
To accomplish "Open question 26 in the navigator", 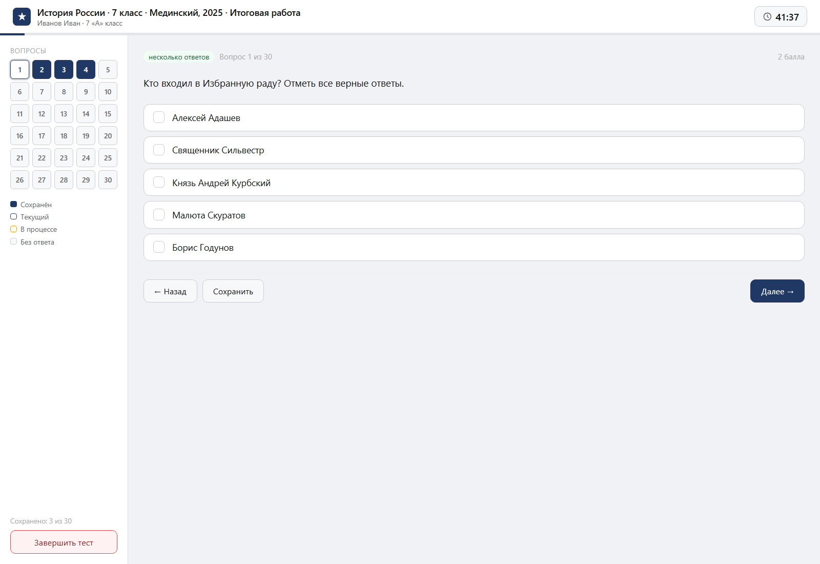I will [x=19, y=180].
